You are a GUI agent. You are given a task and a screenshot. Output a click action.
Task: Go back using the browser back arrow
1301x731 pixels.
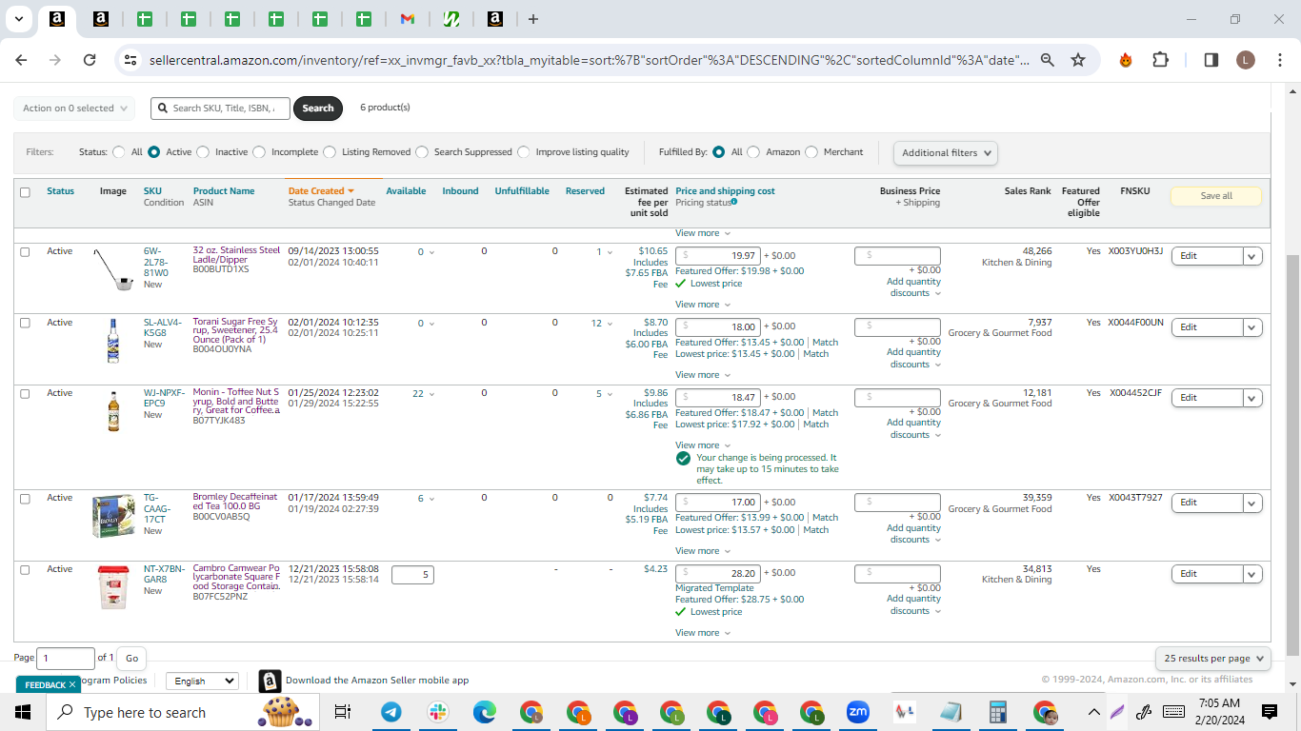click(x=22, y=60)
